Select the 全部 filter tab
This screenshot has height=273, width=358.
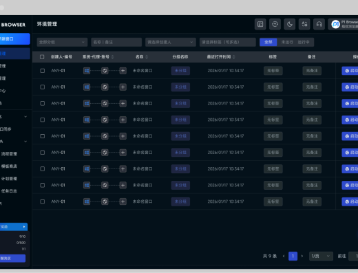[x=268, y=42]
